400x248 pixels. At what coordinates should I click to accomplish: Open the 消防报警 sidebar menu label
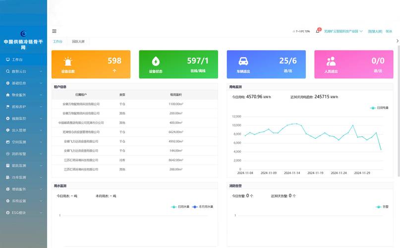tap(19, 154)
